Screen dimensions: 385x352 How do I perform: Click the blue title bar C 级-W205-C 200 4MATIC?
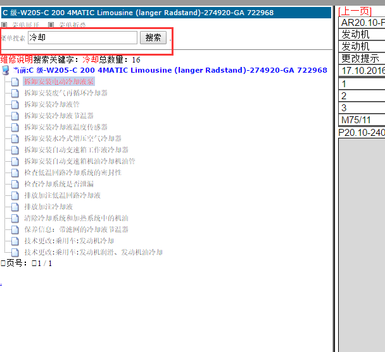(x=167, y=13)
